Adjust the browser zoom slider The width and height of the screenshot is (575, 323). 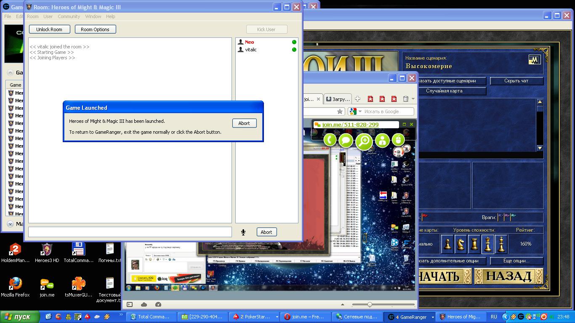(x=370, y=304)
